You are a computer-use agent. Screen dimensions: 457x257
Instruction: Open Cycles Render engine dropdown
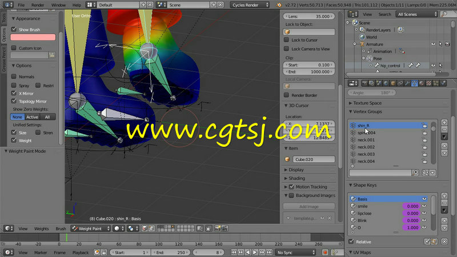coord(250,5)
